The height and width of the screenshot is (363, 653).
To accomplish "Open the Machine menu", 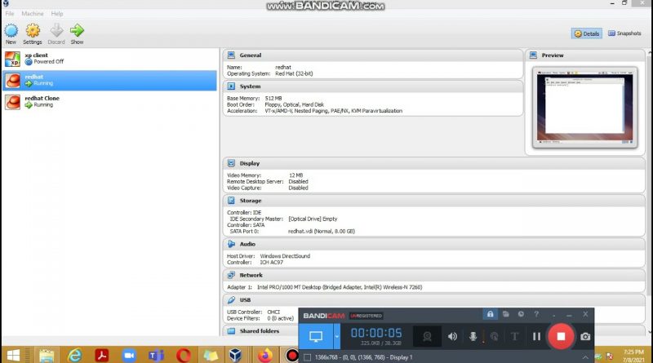I will [33, 14].
